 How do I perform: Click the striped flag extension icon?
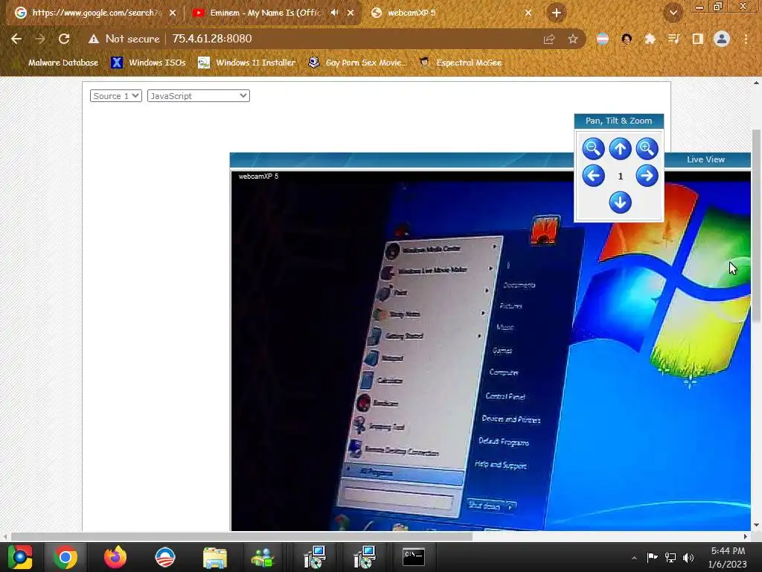(603, 39)
